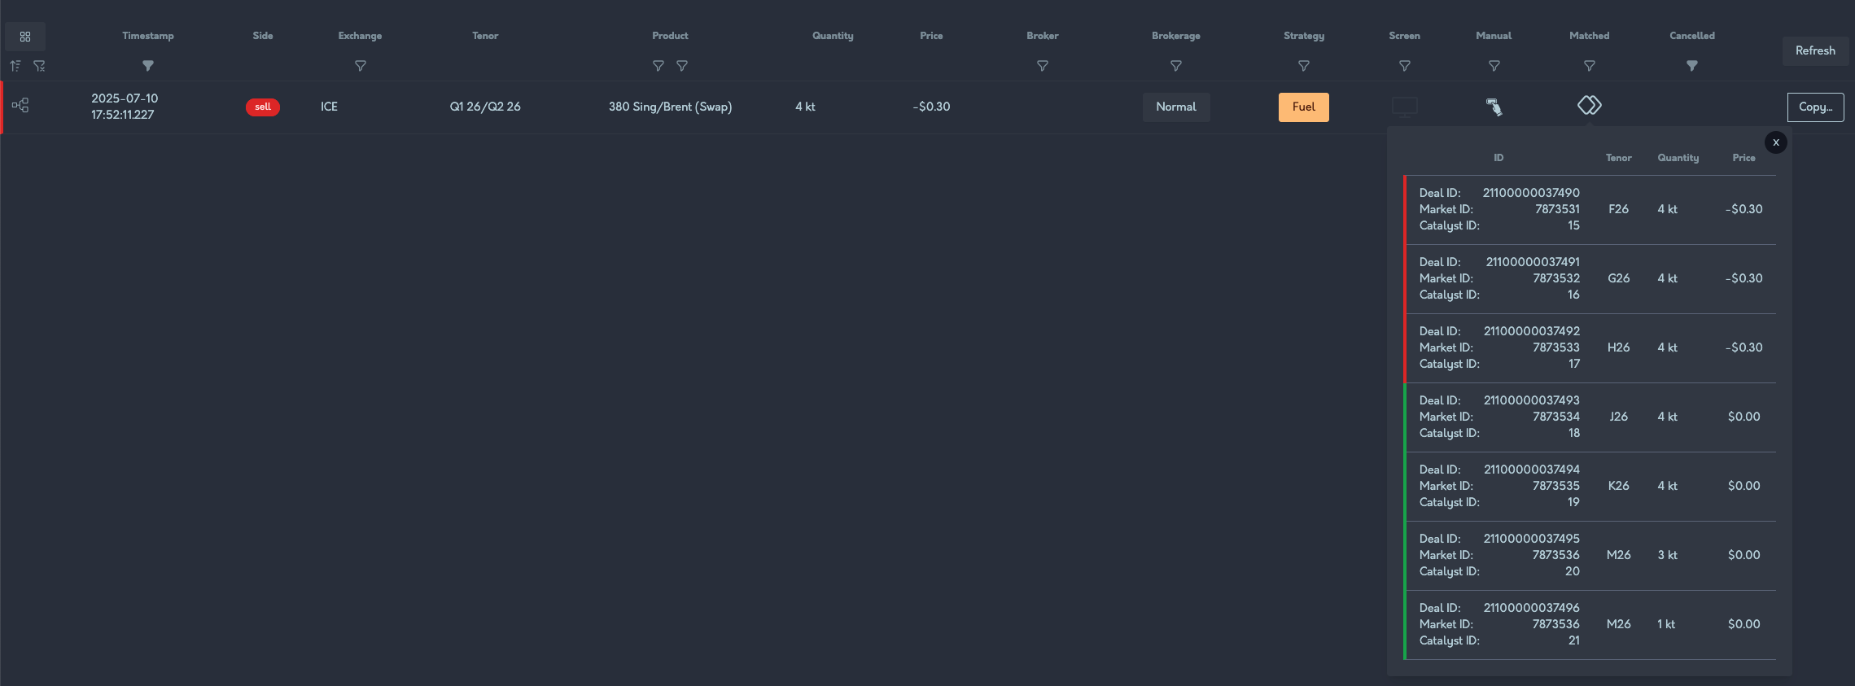1855x686 pixels.
Task: Click the trade tree icon in first row
Action: point(20,106)
